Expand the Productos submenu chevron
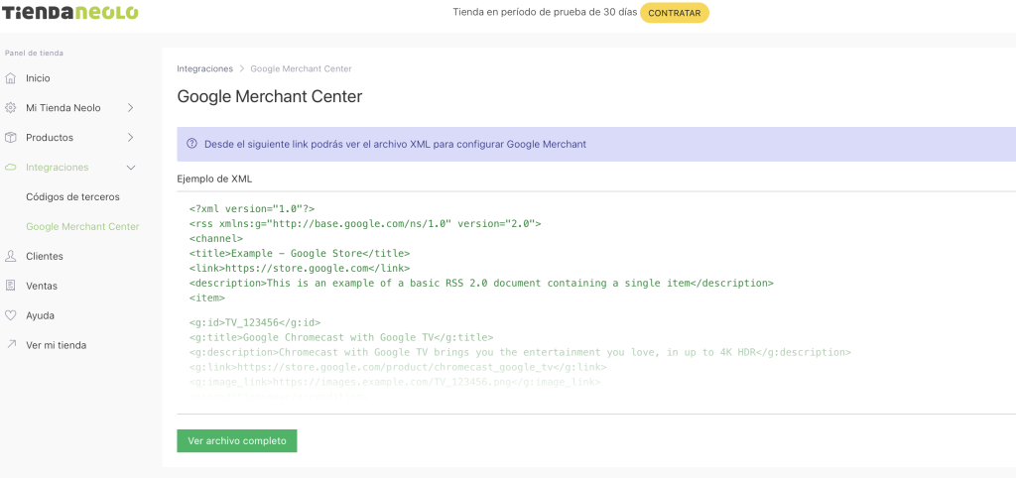Image resolution: width=1016 pixels, height=478 pixels. (x=130, y=137)
